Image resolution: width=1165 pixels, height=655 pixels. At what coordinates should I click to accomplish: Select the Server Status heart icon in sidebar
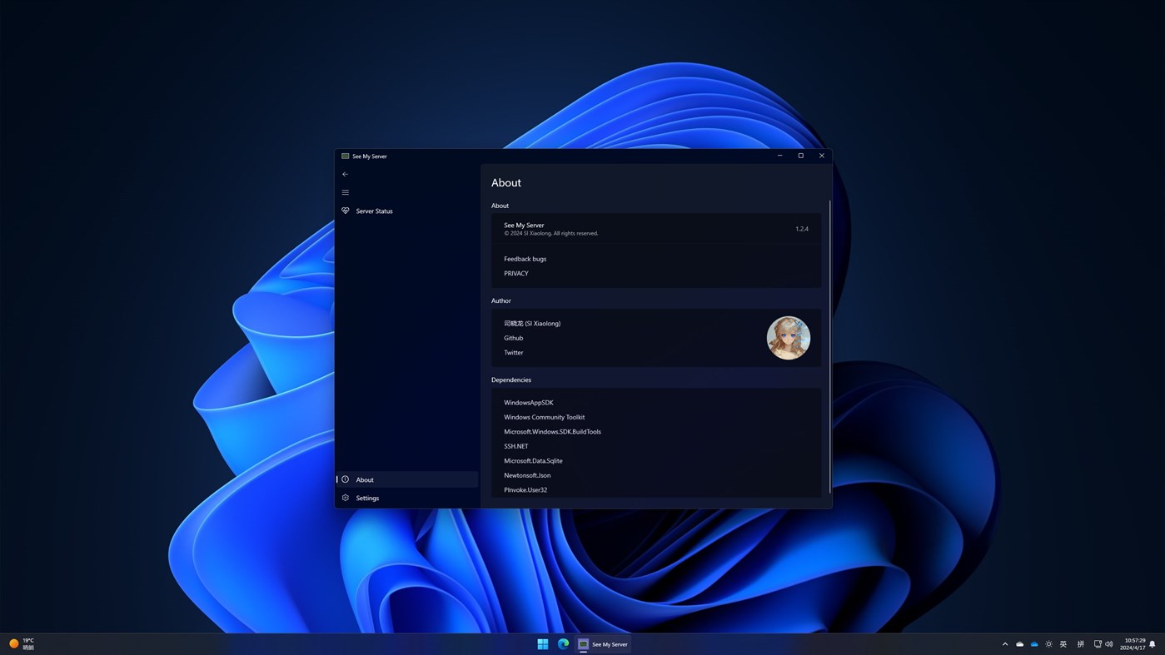click(345, 211)
